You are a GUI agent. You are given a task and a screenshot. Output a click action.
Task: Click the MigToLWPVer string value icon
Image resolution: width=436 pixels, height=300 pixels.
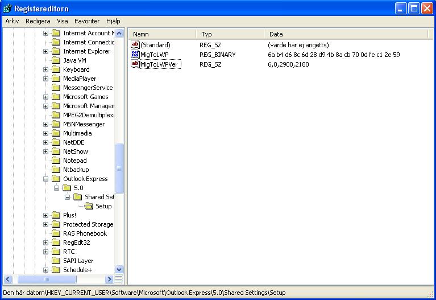pyautogui.click(x=135, y=64)
